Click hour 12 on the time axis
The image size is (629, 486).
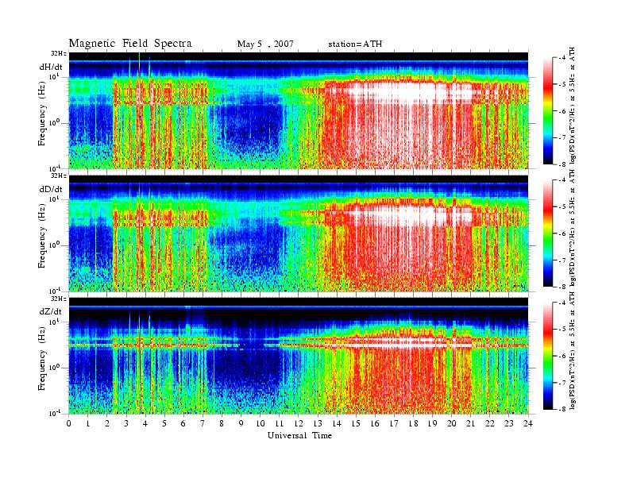point(299,423)
